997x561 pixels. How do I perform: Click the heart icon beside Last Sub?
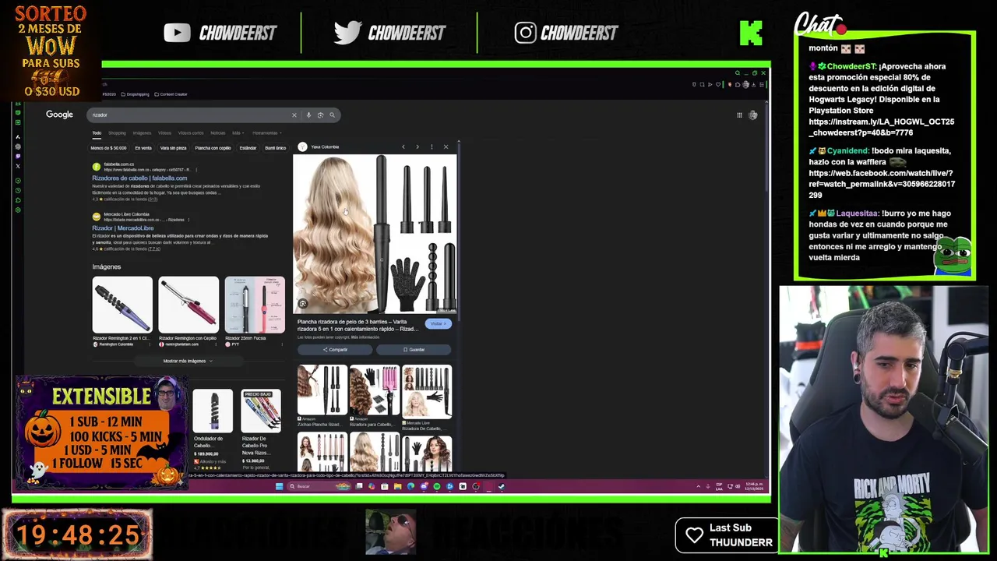(x=694, y=535)
